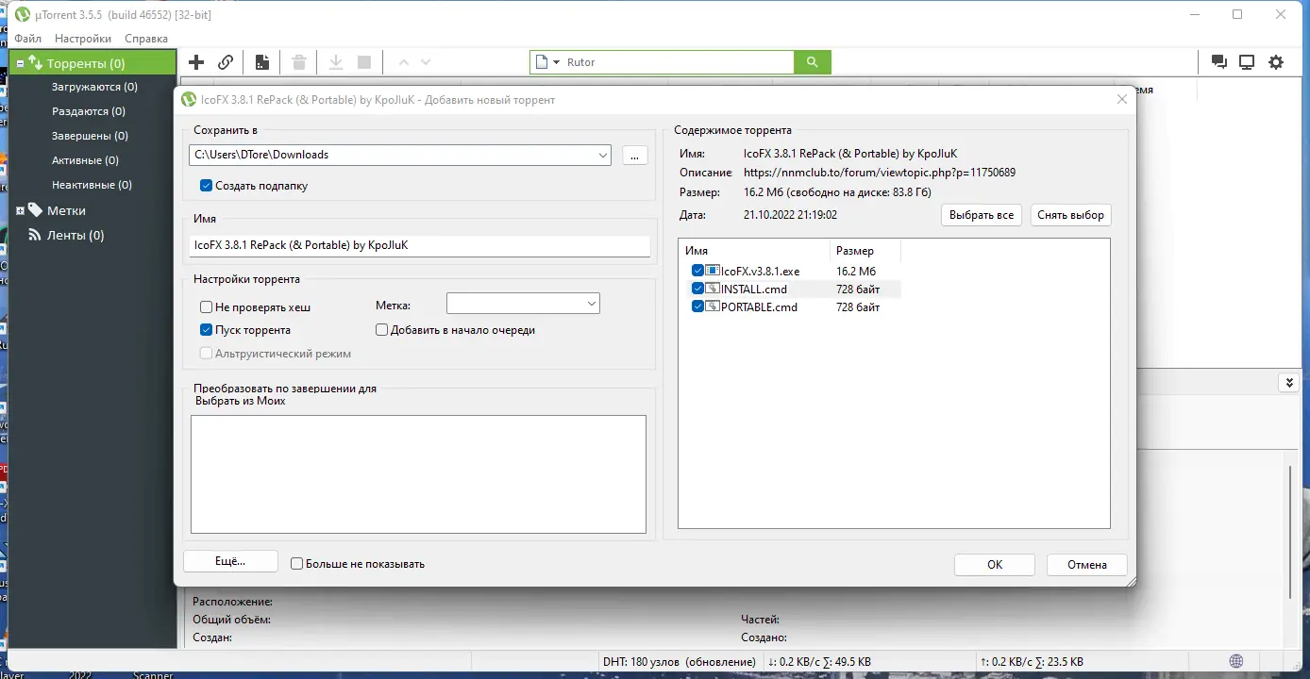Click the OK button
Image resolution: width=1310 pixels, height=679 pixels.
coord(995,564)
